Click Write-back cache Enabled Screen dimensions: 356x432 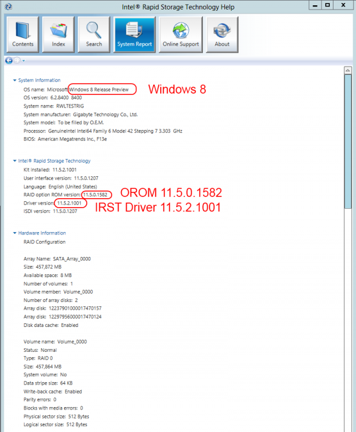pos(53,392)
